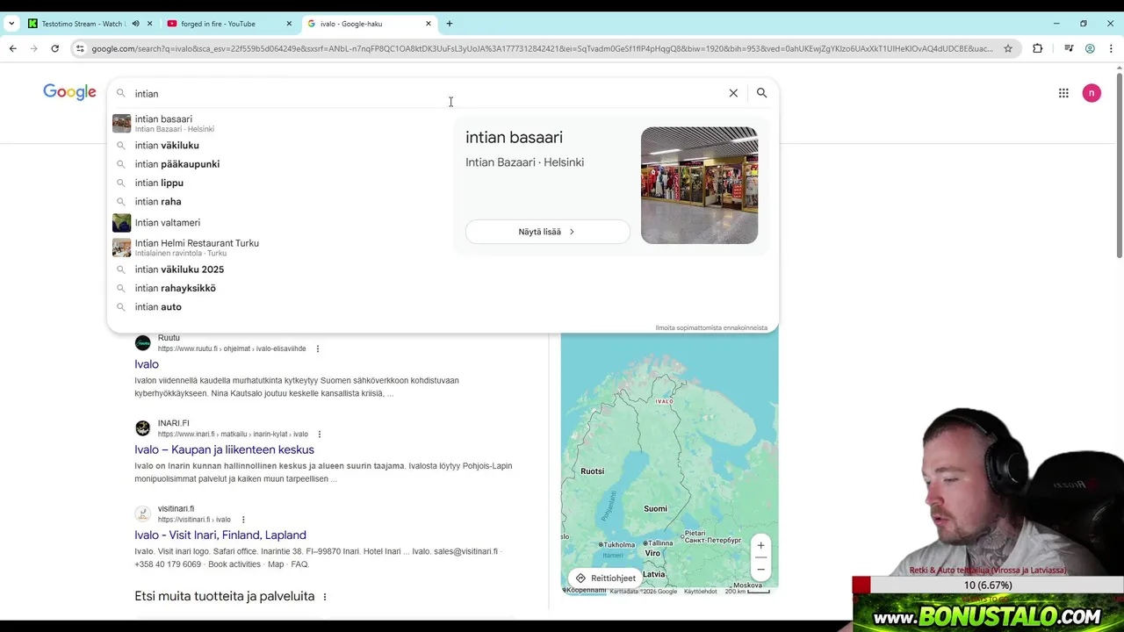Open the Google apps grid
Image resolution: width=1124 pixels, height=632 pixels.
[1063, 93]
